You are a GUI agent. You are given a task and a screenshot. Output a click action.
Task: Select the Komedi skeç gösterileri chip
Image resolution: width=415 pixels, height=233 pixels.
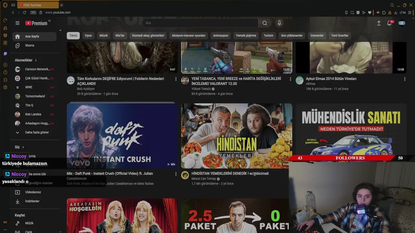148,36
